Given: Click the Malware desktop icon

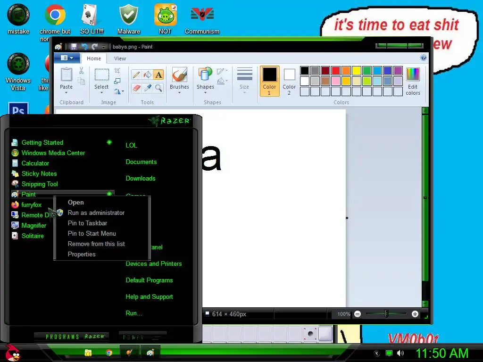Looking at the screenshot, I should [x=128, y=19].
